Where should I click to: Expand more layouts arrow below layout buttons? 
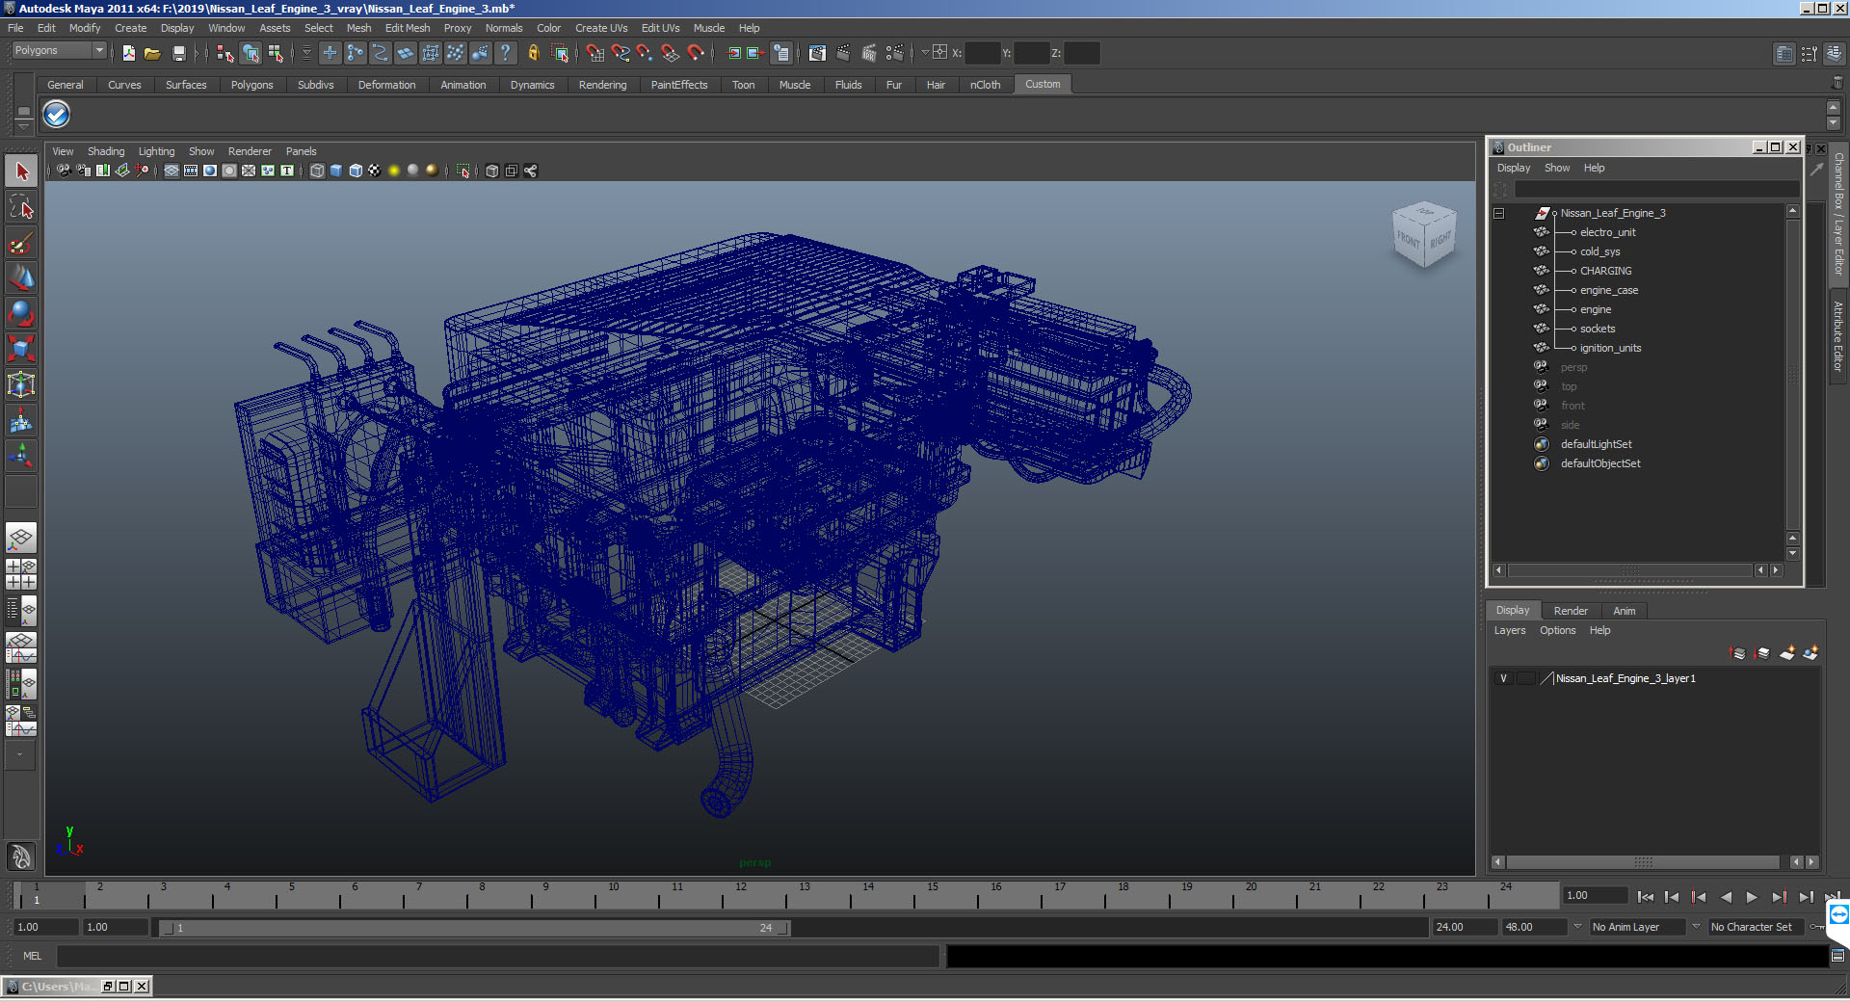20,755
